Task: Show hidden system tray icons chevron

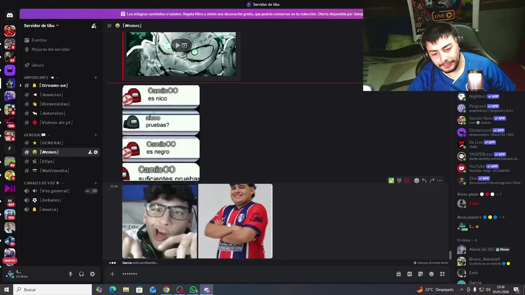Action: coord(462,290)
